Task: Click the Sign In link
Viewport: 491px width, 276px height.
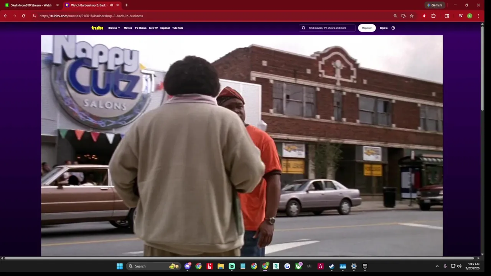Action: 384,28
